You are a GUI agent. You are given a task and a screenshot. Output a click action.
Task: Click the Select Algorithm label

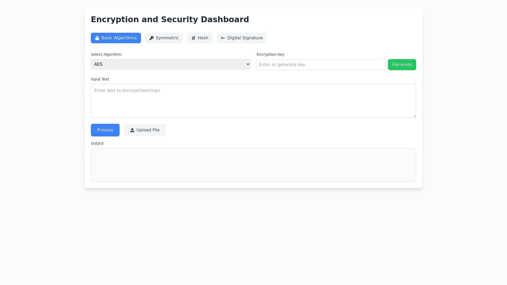[x=106, y=54]
